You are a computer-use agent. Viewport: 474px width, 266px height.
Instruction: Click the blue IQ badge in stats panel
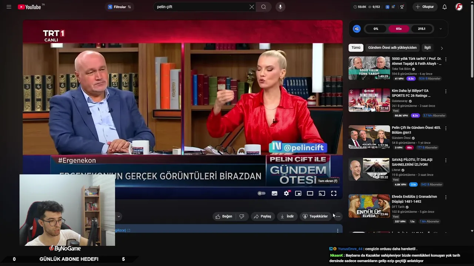(x=357, y=29)
